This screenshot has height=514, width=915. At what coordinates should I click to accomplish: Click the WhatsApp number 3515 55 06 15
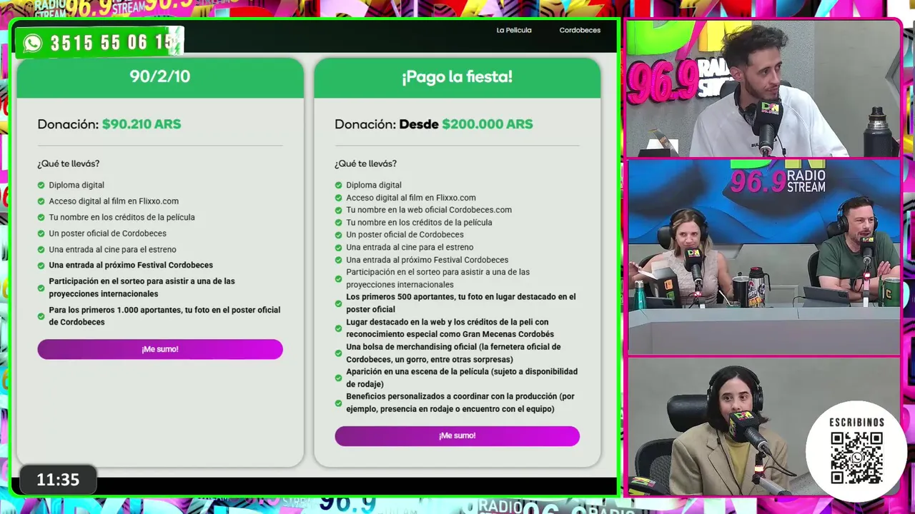point(112,43)
